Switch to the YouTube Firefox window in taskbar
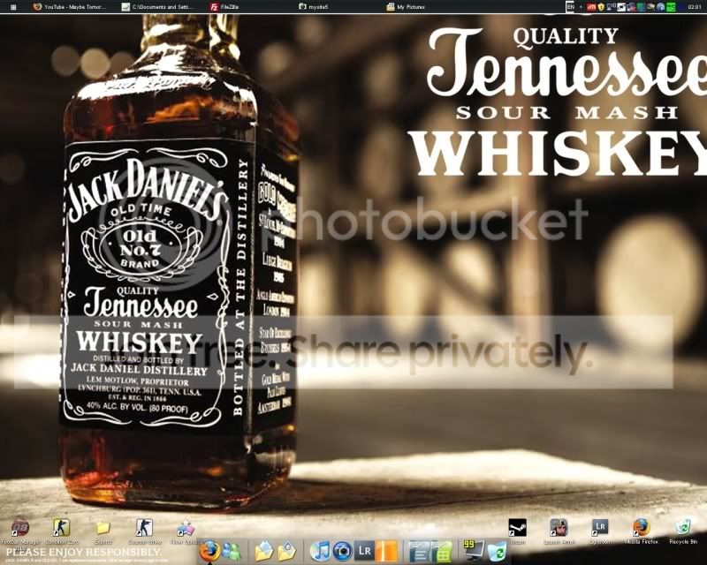This screenshot has height=565, width=707. click(69, 6)
